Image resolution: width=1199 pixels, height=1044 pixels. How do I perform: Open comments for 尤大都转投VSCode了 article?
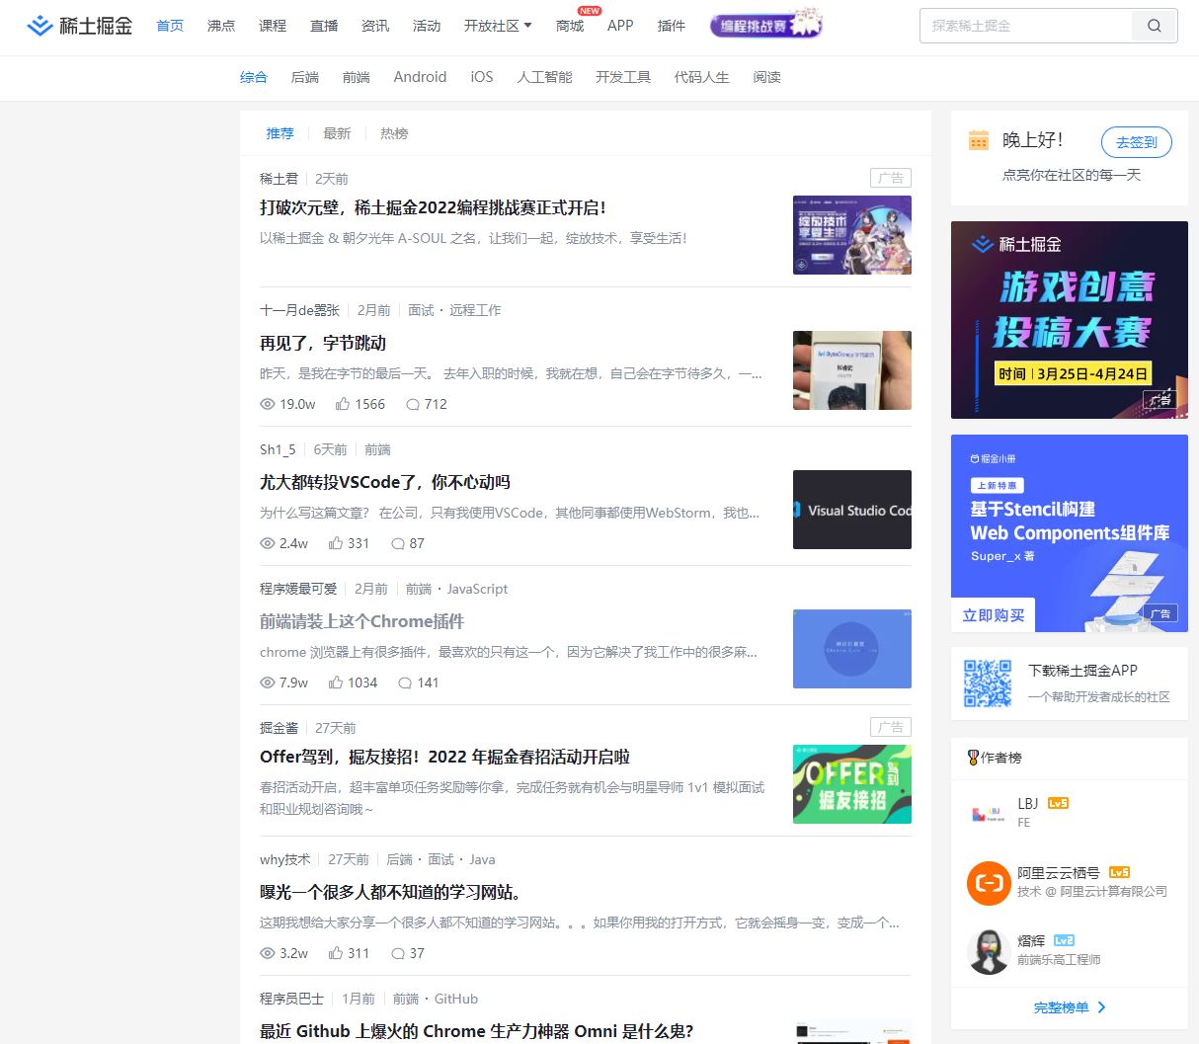click(x=407, y=543)
